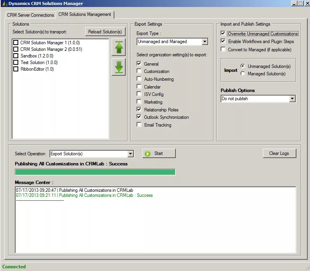Open the Select Operation dropdown
This screenshot has height=271, width=310.
pyautogui.click(x=130, y=154)
